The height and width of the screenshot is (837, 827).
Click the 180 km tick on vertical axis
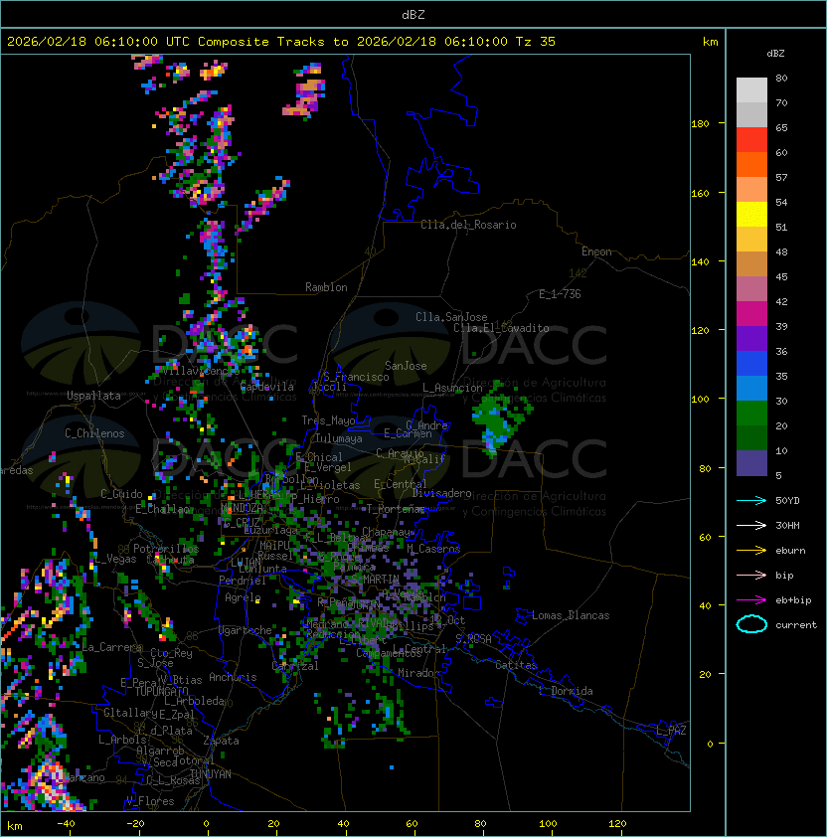coord(700,124)
